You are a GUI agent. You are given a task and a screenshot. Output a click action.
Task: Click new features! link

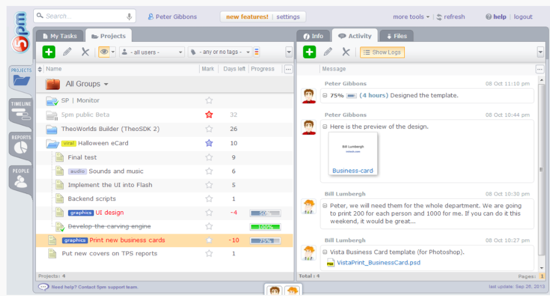[247, 17]
